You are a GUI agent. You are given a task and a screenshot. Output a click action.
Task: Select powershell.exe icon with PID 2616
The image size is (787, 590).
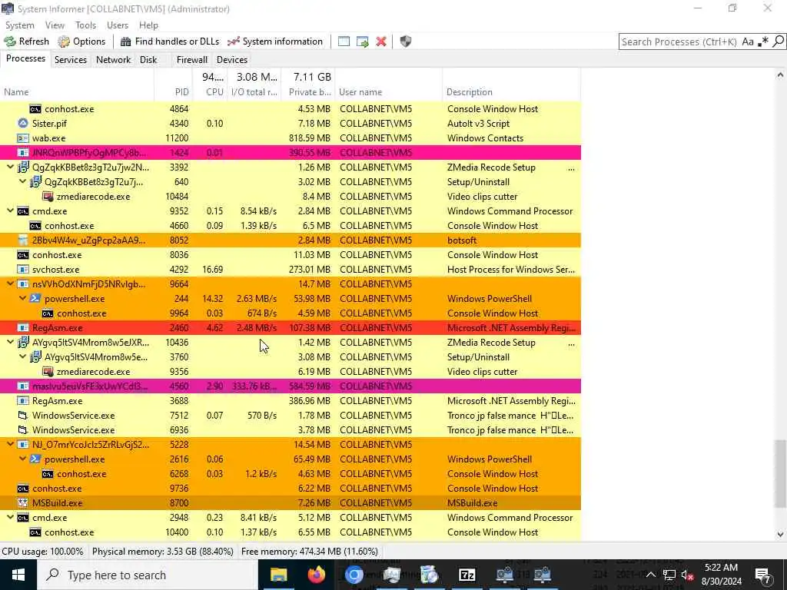[35, 459]
